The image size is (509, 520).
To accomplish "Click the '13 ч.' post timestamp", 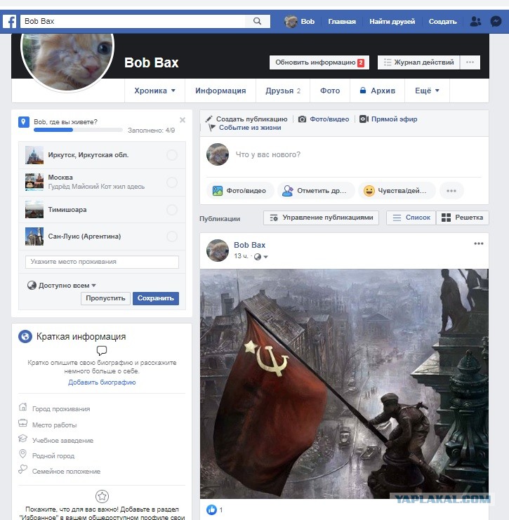I will [x=241, y=256].
